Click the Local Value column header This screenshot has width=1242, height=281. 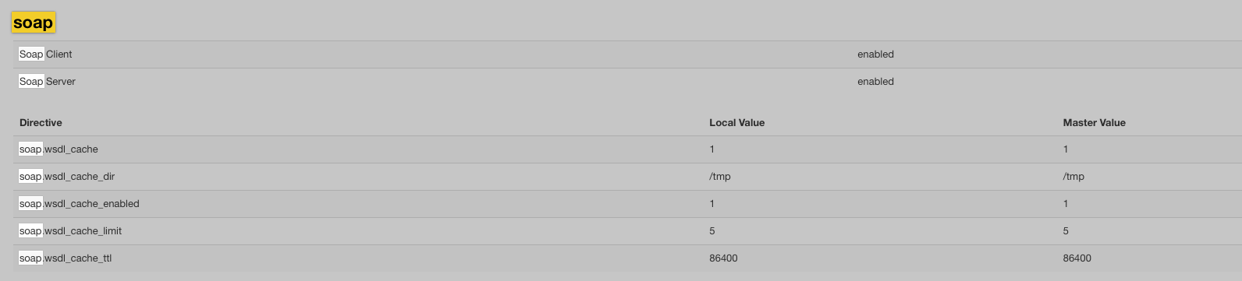point(736,123)
